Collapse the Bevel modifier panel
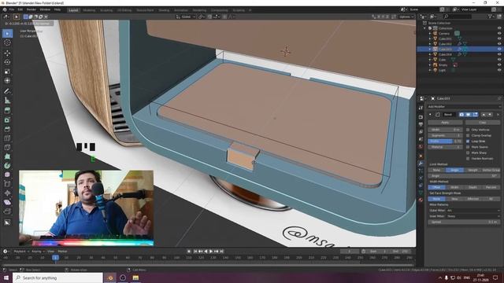504x283 pixels. [x=431, y=115]
